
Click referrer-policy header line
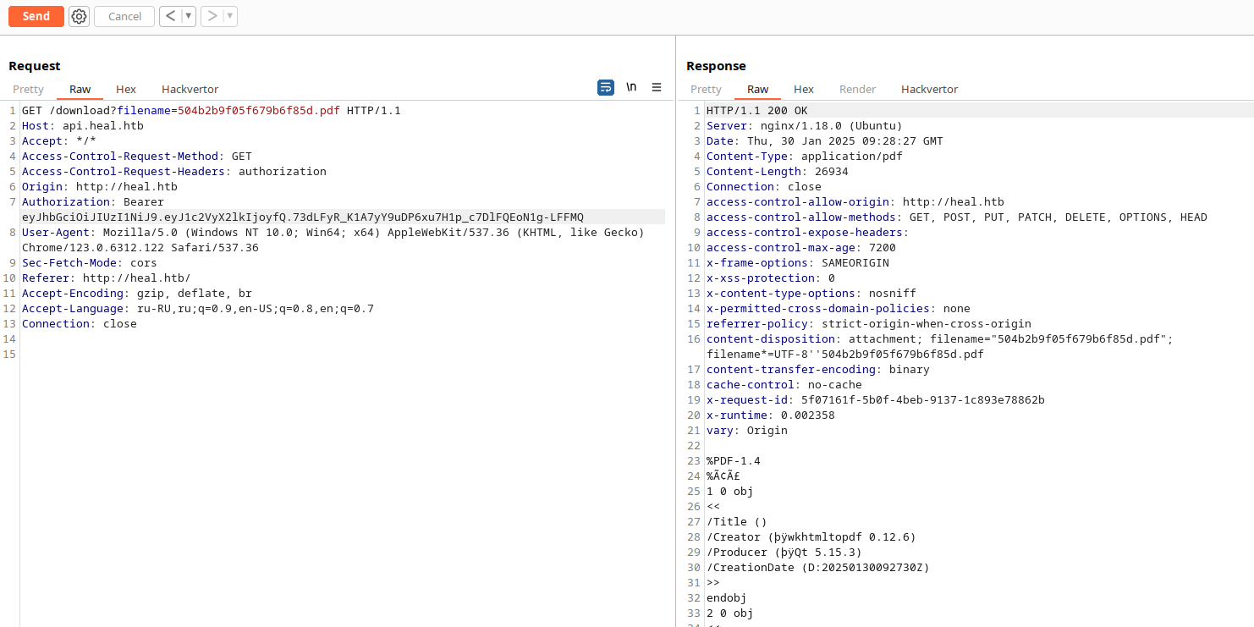[x=869, y=323]
